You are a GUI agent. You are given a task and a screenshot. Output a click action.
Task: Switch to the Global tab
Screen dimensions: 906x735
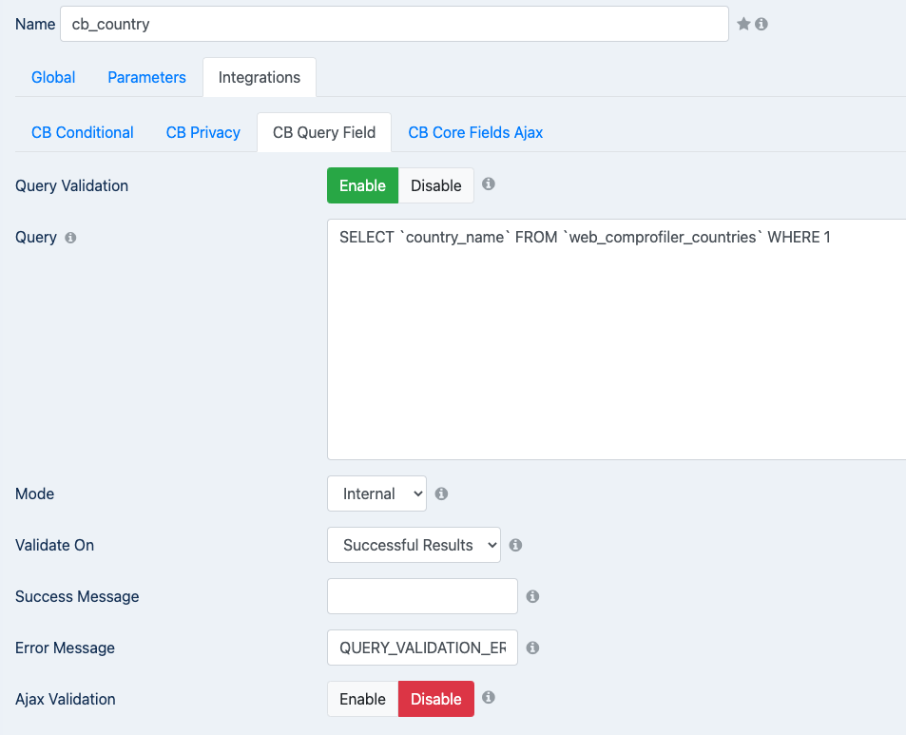(53, 77)
